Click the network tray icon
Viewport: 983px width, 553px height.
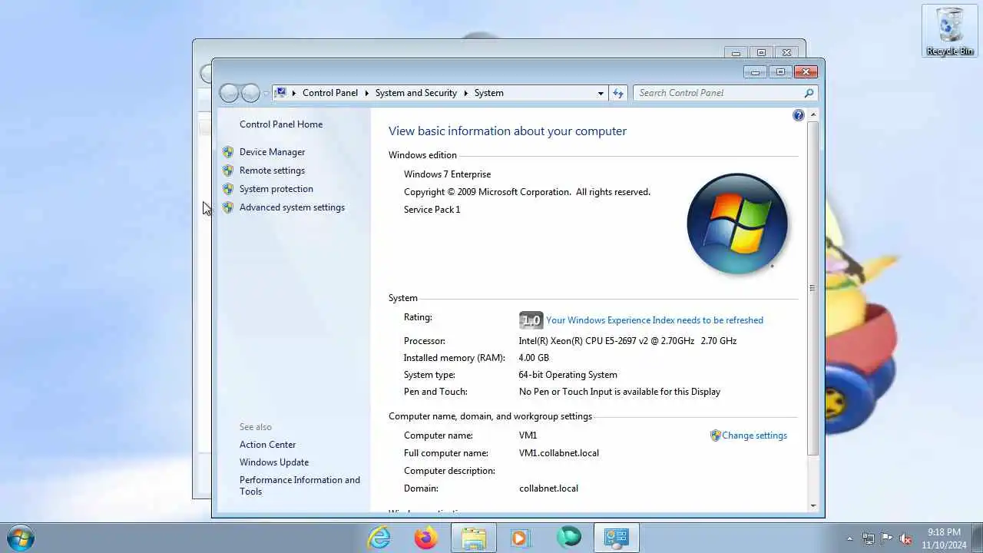tap(868, 538)
